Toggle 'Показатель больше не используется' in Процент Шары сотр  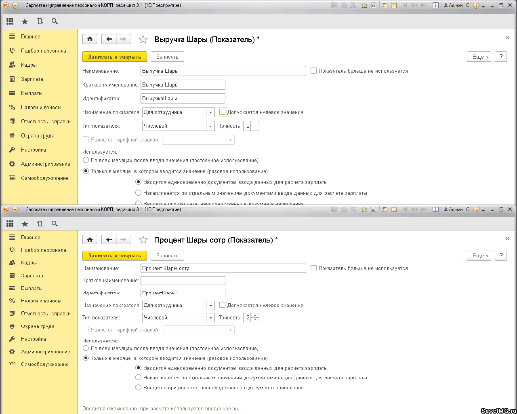tap(313, 268)
